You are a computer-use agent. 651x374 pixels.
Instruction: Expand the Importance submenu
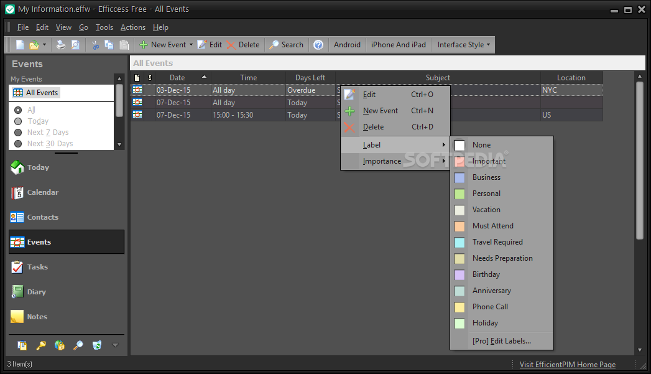pos(395,161)
